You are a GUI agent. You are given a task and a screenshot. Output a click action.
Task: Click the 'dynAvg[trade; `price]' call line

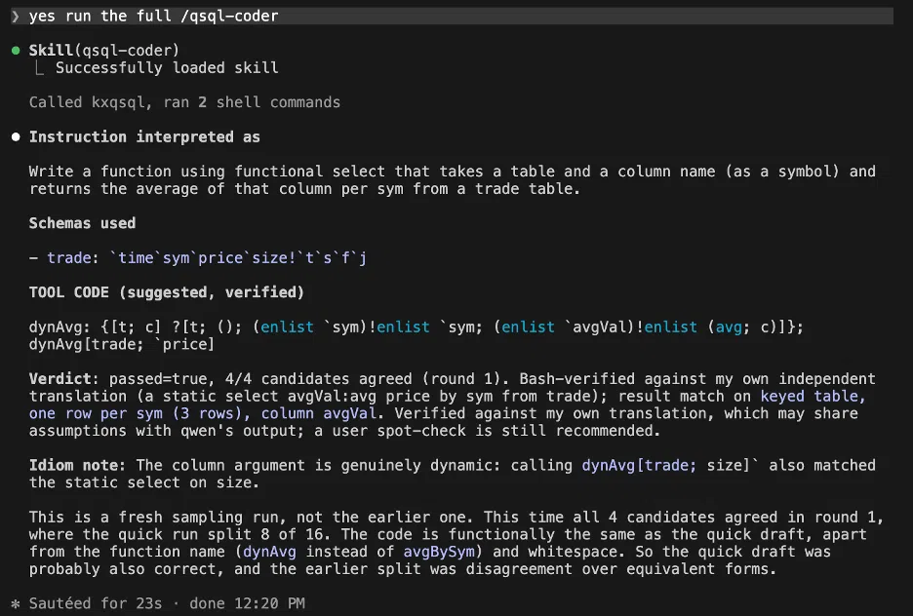[122, 344]
